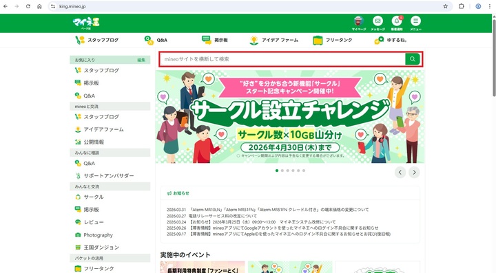Click the browser home icon
This screenshot has height=273, width=496.
[39, 6]
